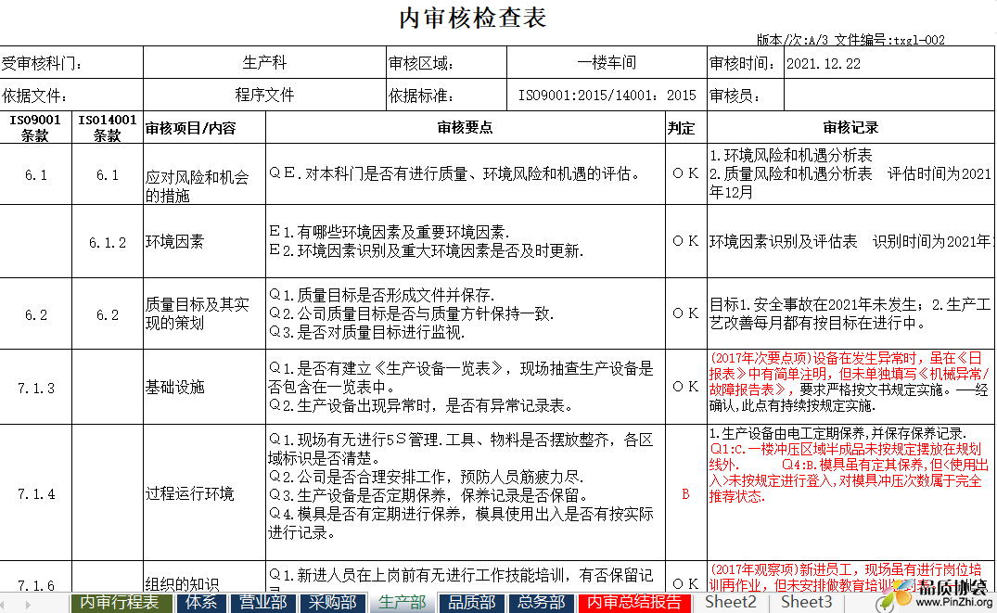
Task: Select the 环境因素 item cell
Action: tap(204, 242)
